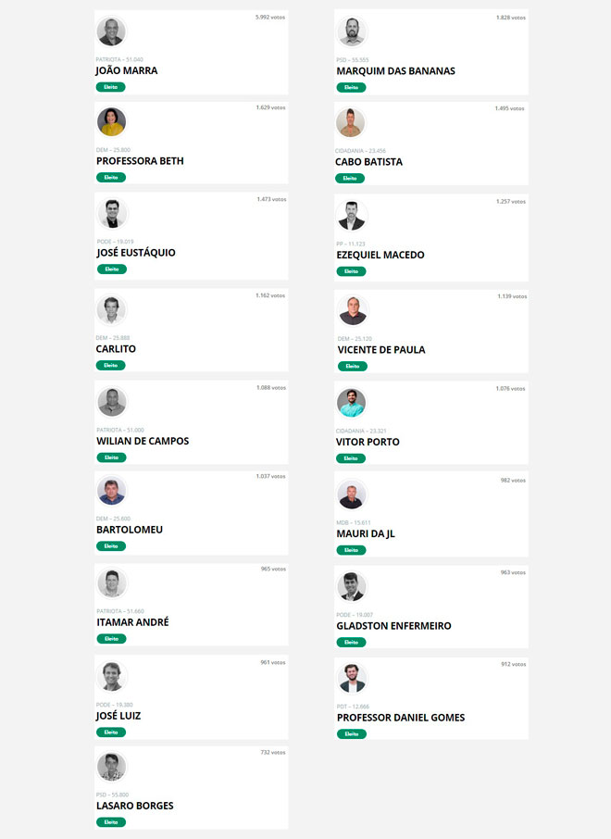Select the Eleito tag for Carlito
Viewport: 611px width, 839px height.
tap(111, 366)
